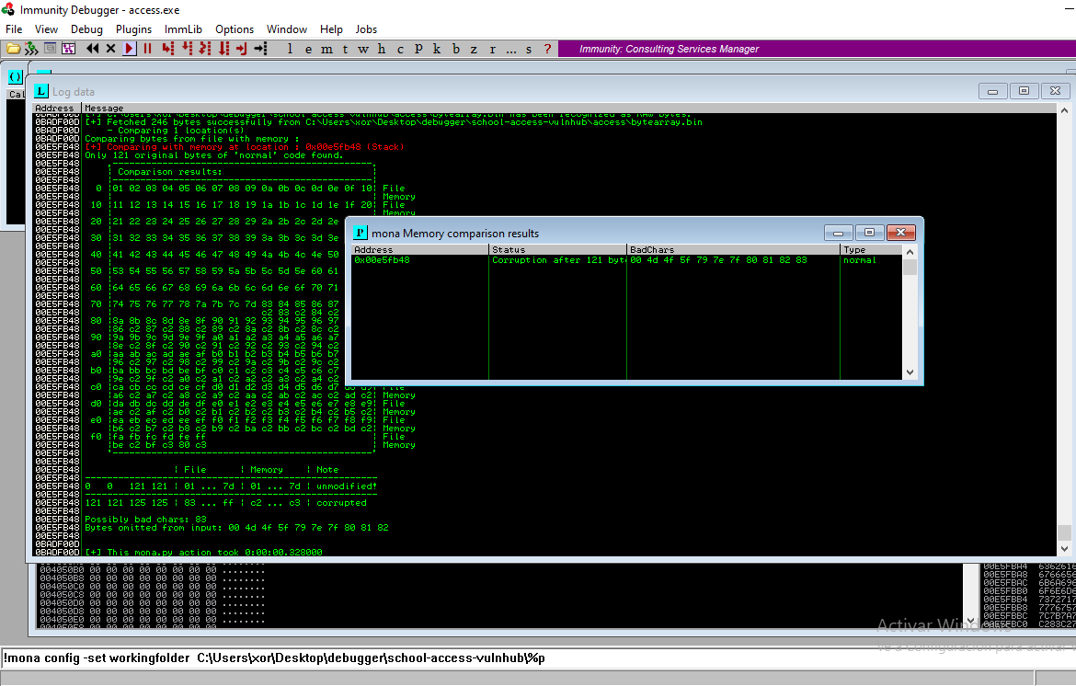
Task: Click the red question mark help icon
Action: coord(548,49)
